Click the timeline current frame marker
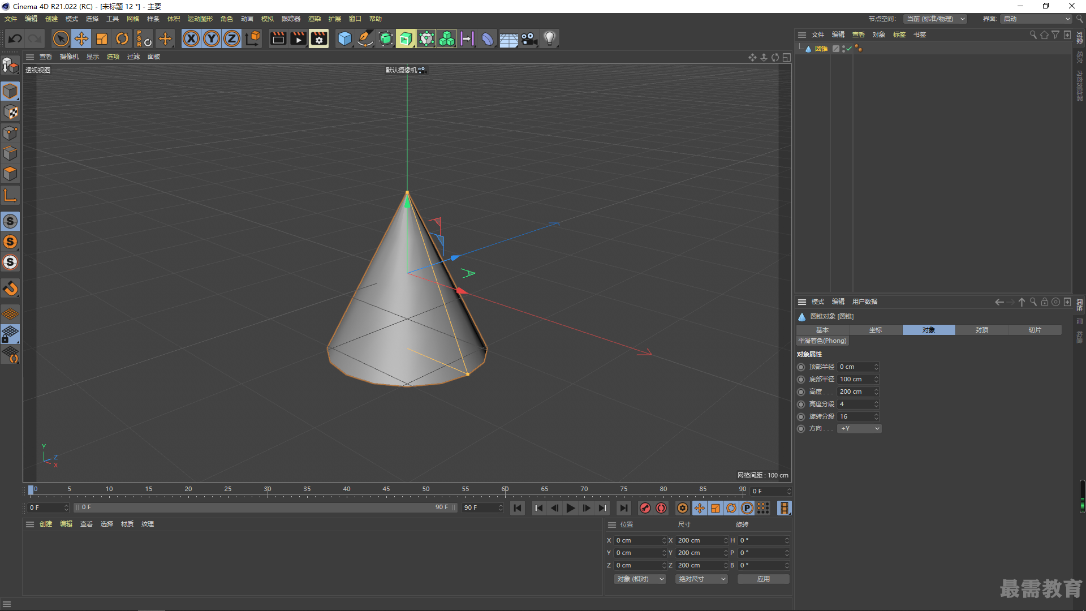1086x611 pixels. point(31,490)
